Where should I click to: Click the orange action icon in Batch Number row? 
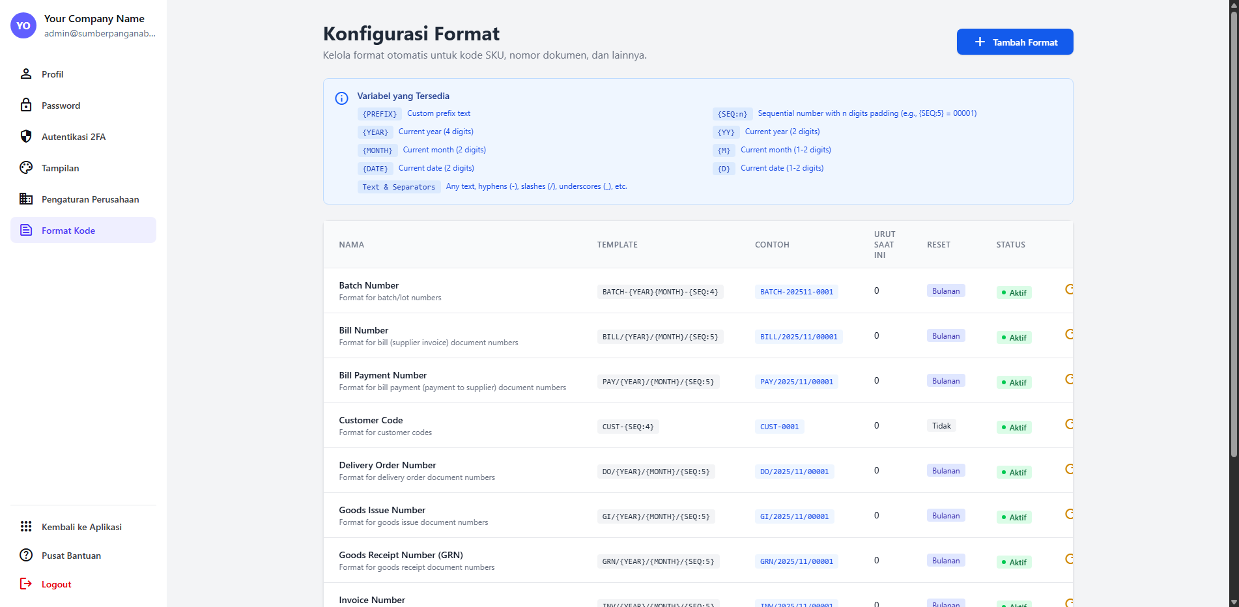point(1068,289)
